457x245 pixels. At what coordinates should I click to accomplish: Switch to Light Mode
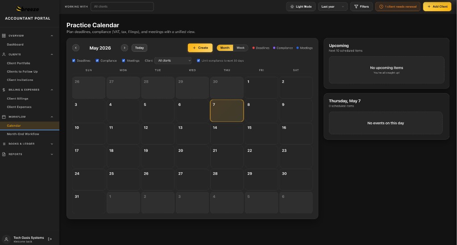[x=300, y=6]
